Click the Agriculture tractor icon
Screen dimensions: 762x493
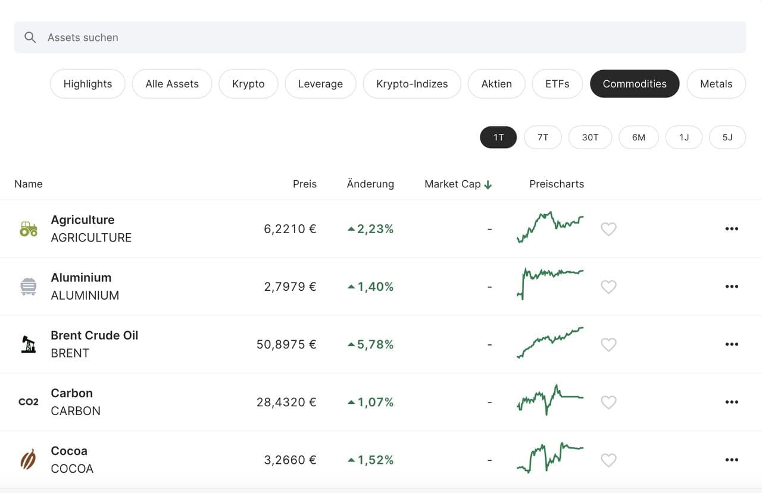[29, 229]
